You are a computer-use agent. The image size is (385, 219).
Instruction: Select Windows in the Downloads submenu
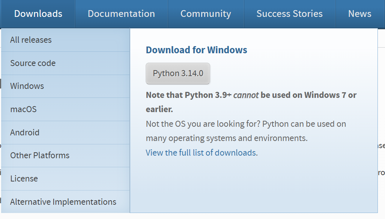[27, 86]
